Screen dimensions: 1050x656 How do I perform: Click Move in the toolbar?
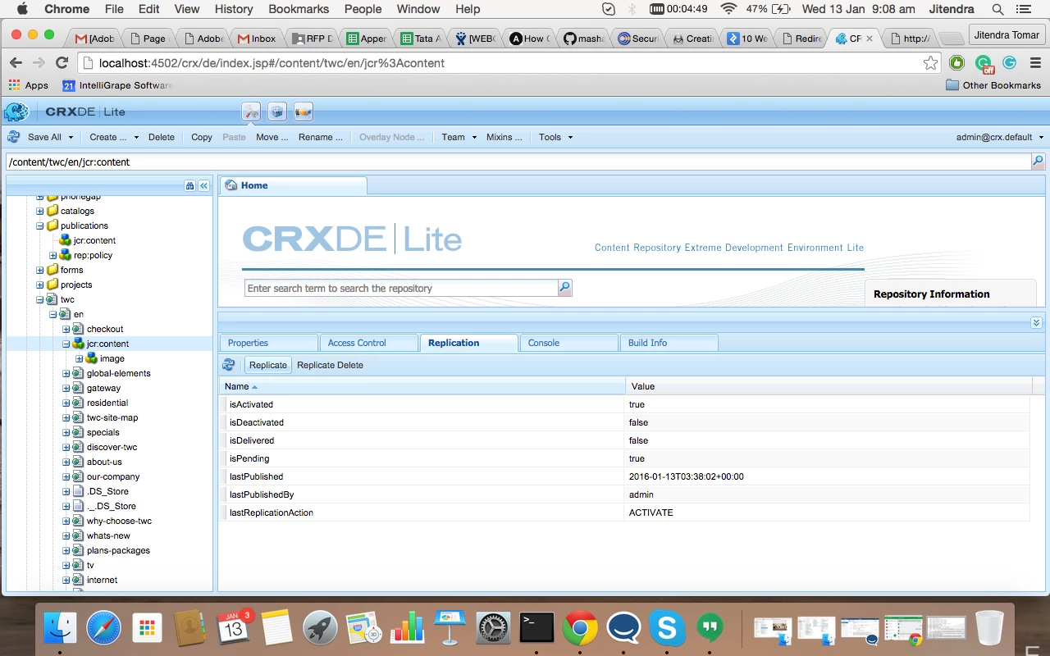(272, 137)
